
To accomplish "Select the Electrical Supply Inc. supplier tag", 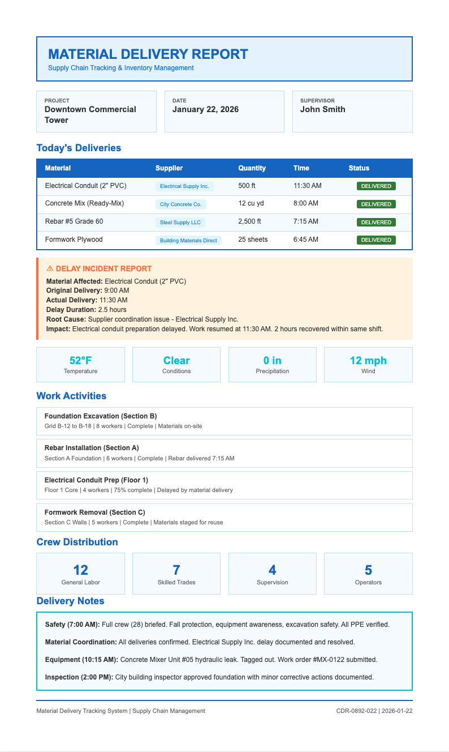I will (x=184, y=186).
